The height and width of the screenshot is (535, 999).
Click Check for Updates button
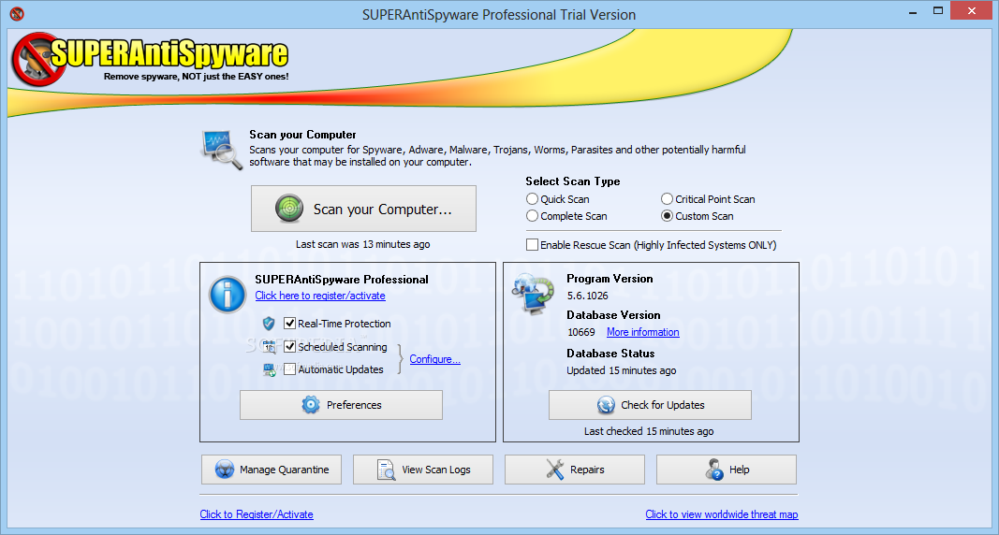[650, 405]
